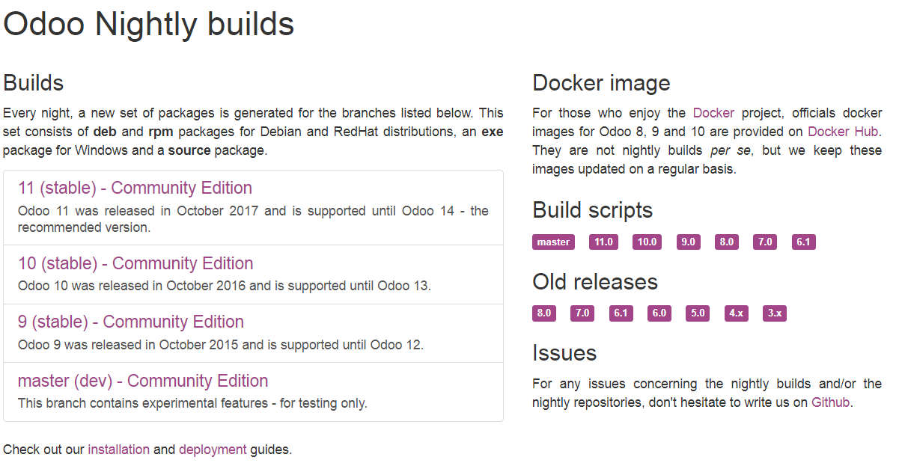This screenshot has height=472, width=902.
Task: Open the 7.0 build script
Action: (765, 242)
